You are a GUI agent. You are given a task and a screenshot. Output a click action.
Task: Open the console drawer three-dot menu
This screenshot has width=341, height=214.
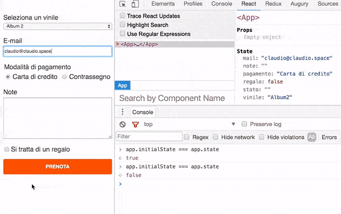pyautogui.click(x=123, y=112)
